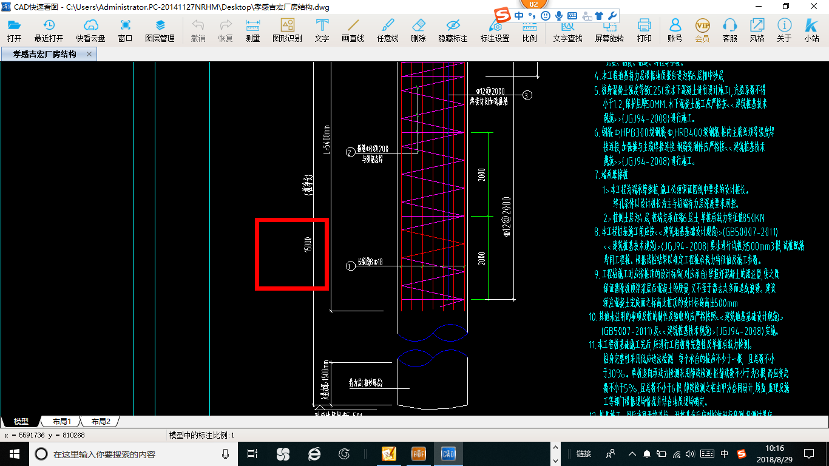Image resolution: width=829 pixels, height=466 pixels.
Task: Change 风格 interface style
Action: click(757, 30)
